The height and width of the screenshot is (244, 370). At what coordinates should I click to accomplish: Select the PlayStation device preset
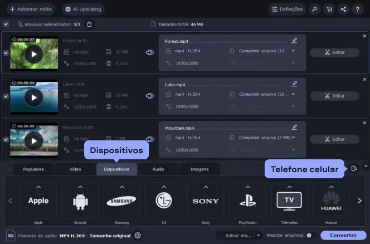247,201
